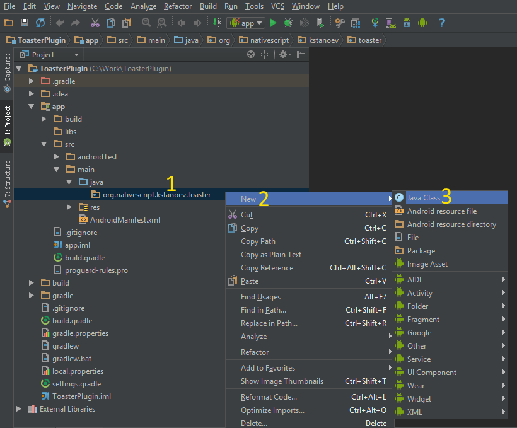Open Help via question mark icon
Viewport: 517px width, 428px height.
coord(441,23)
